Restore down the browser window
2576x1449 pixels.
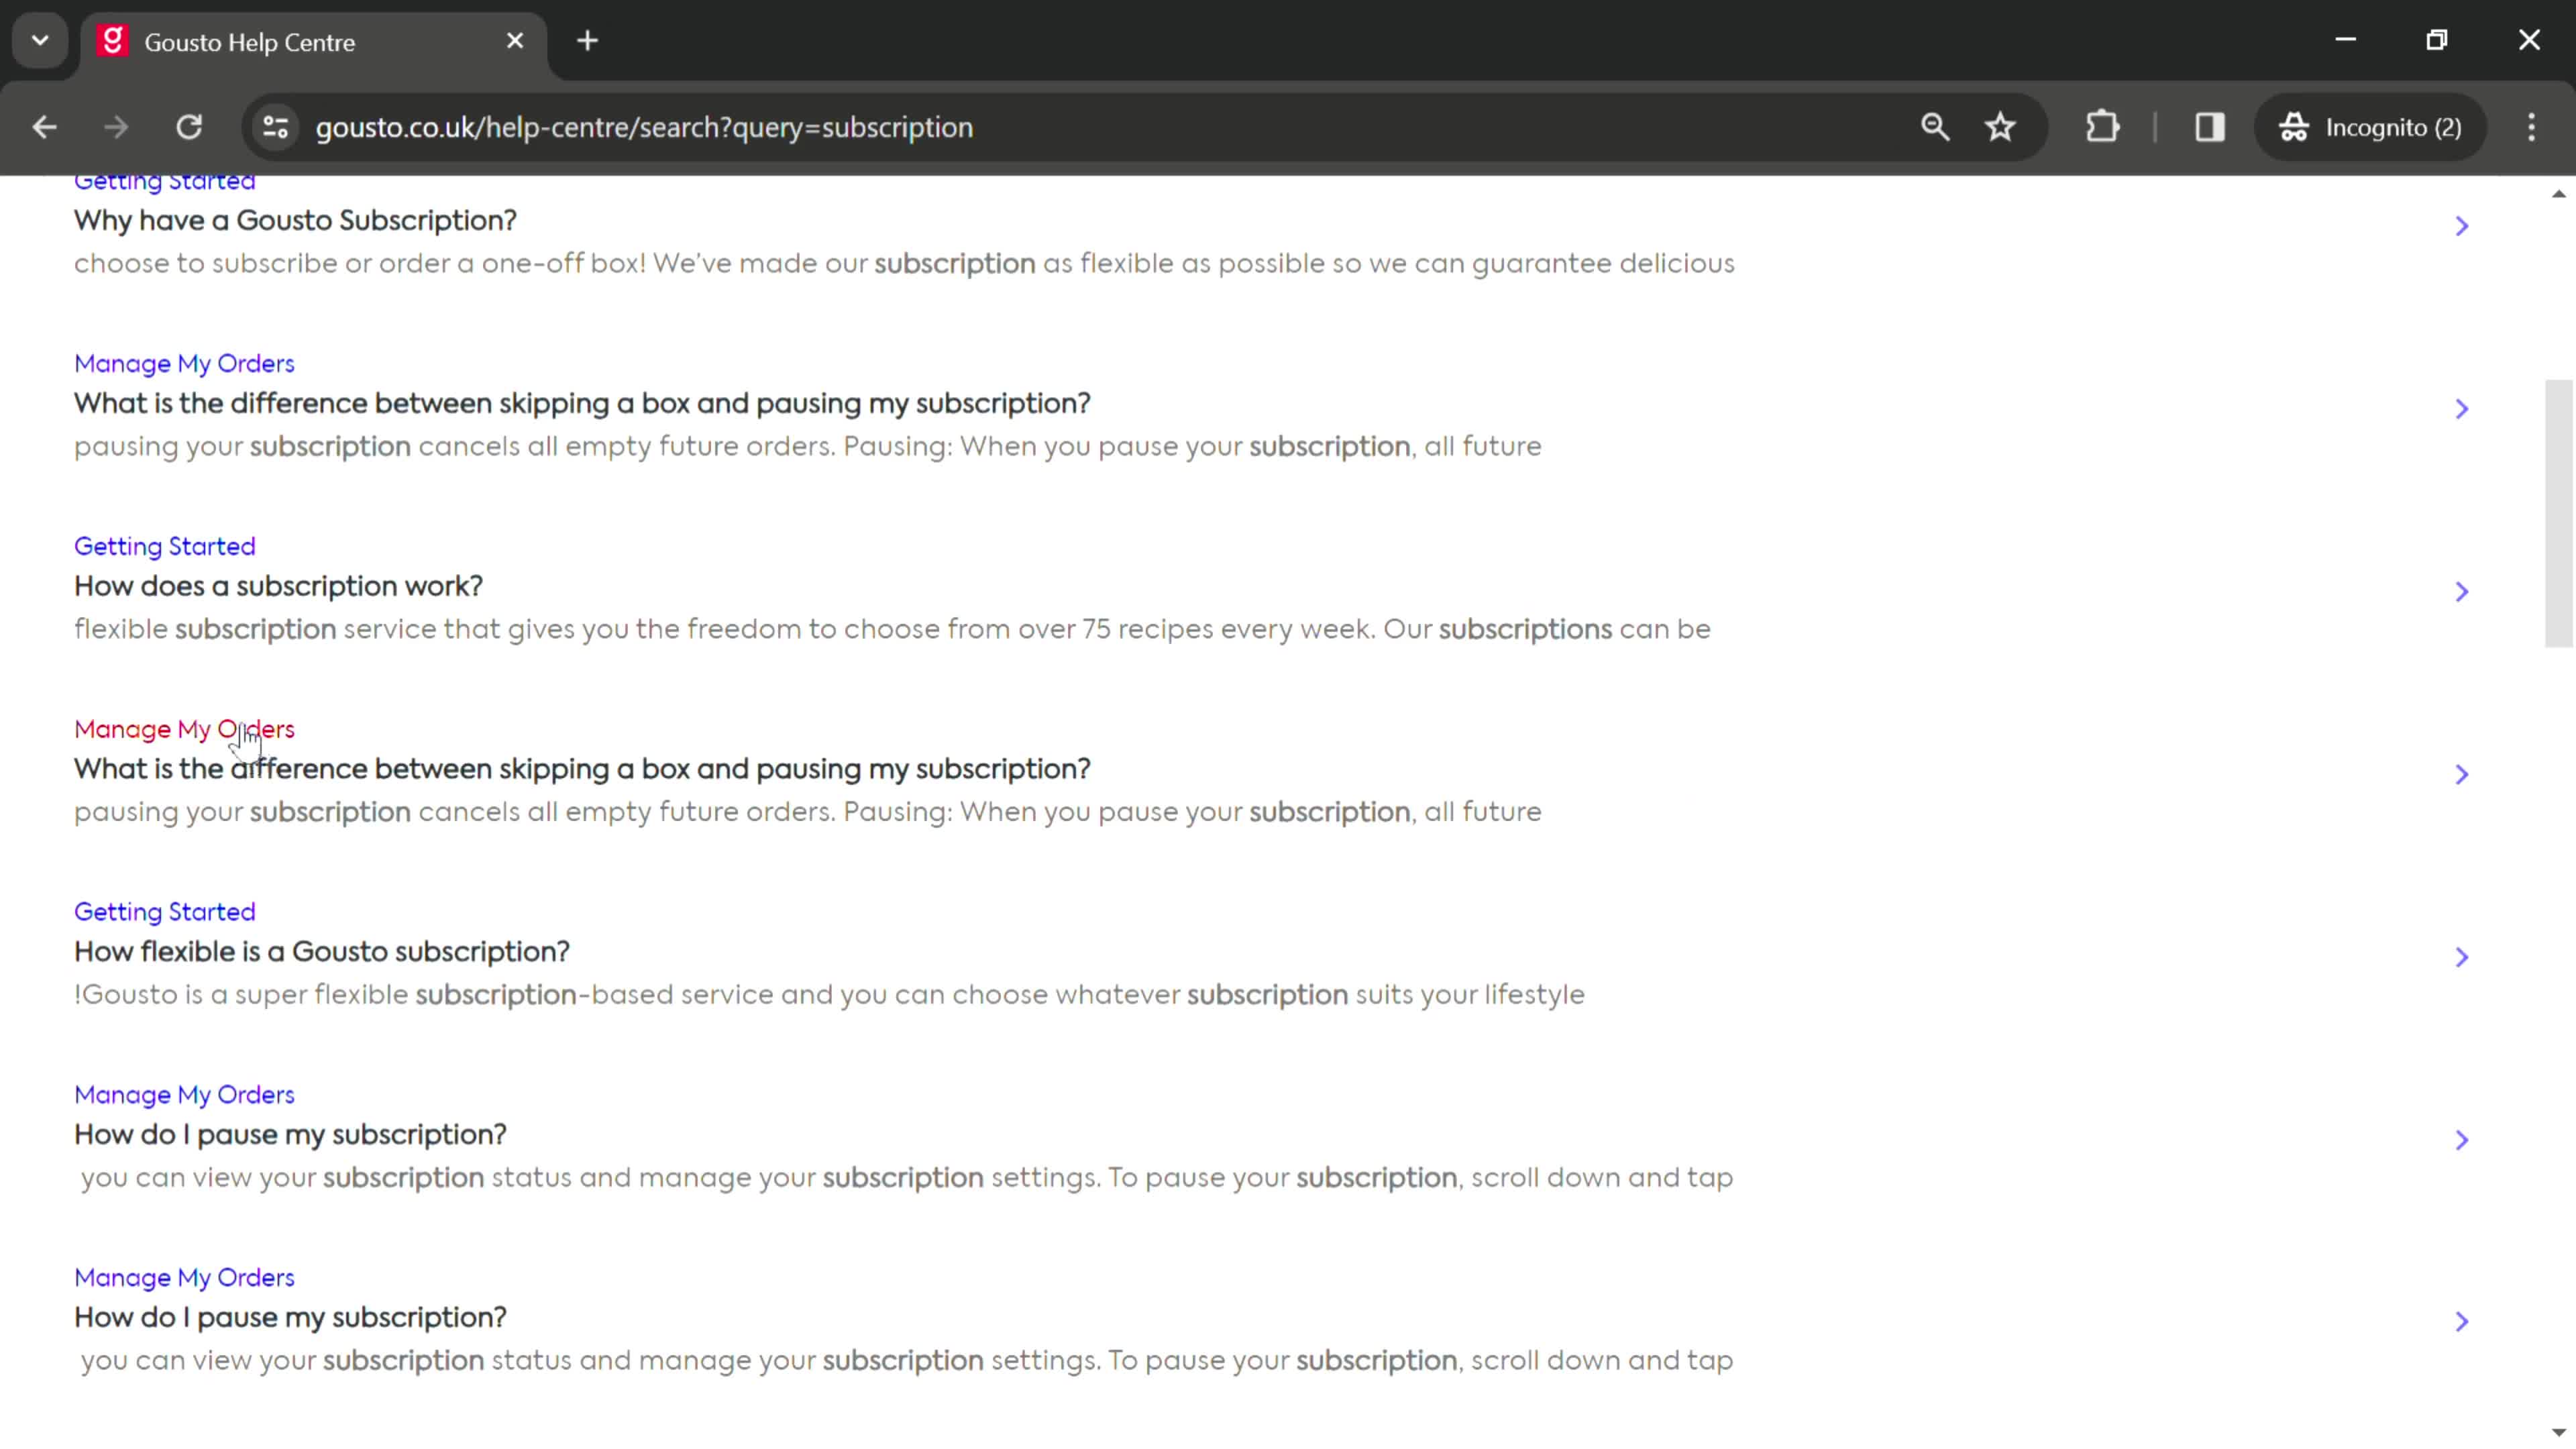click(2437, 40)
